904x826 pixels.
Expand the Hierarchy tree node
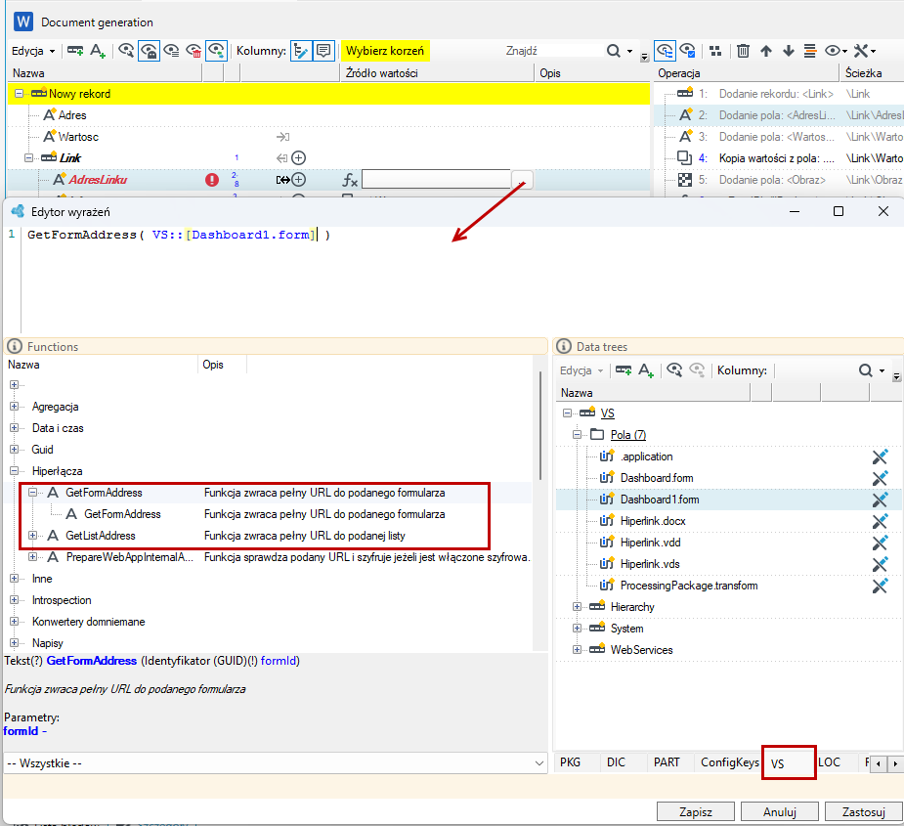[577, 607]
